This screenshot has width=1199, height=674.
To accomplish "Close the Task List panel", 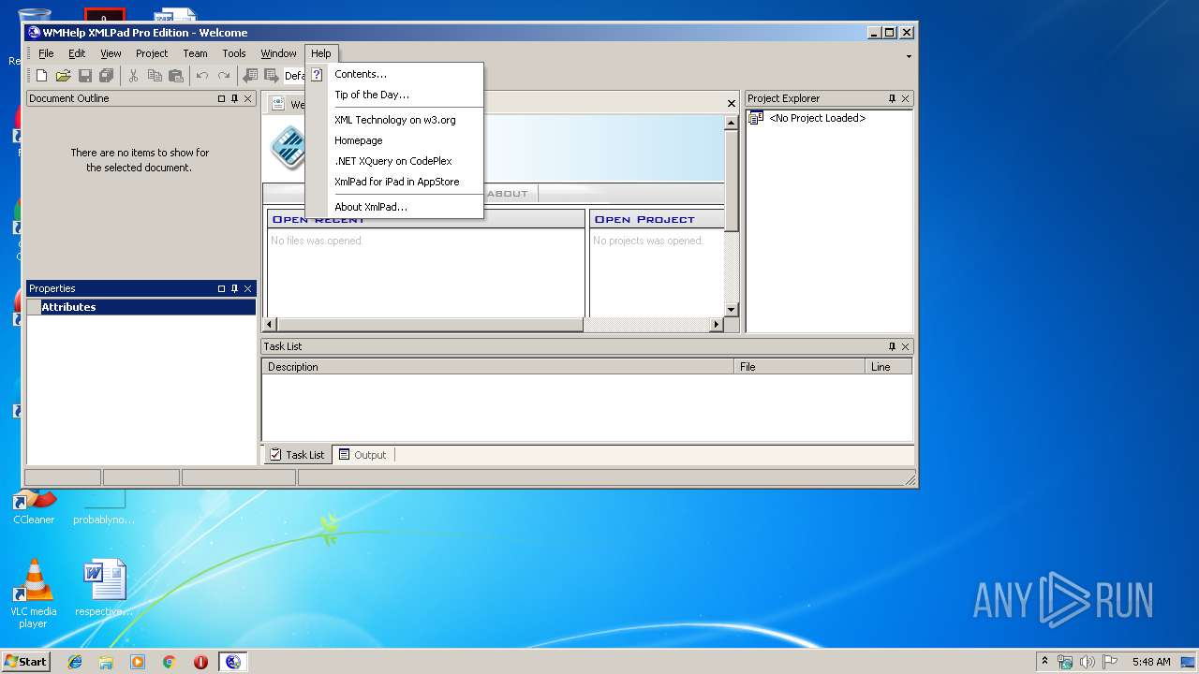I will (x=905, y=346).
